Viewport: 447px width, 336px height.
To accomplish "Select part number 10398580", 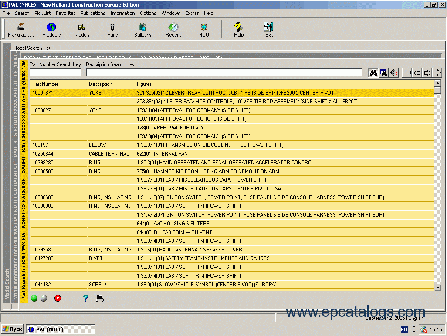I will (x=43, y=171).
